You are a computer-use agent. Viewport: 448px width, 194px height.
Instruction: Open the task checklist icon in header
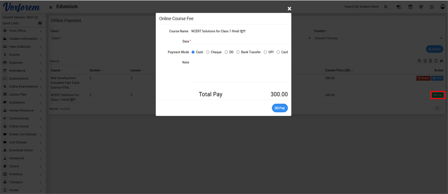pyautogui.click(x=421, y=7)
